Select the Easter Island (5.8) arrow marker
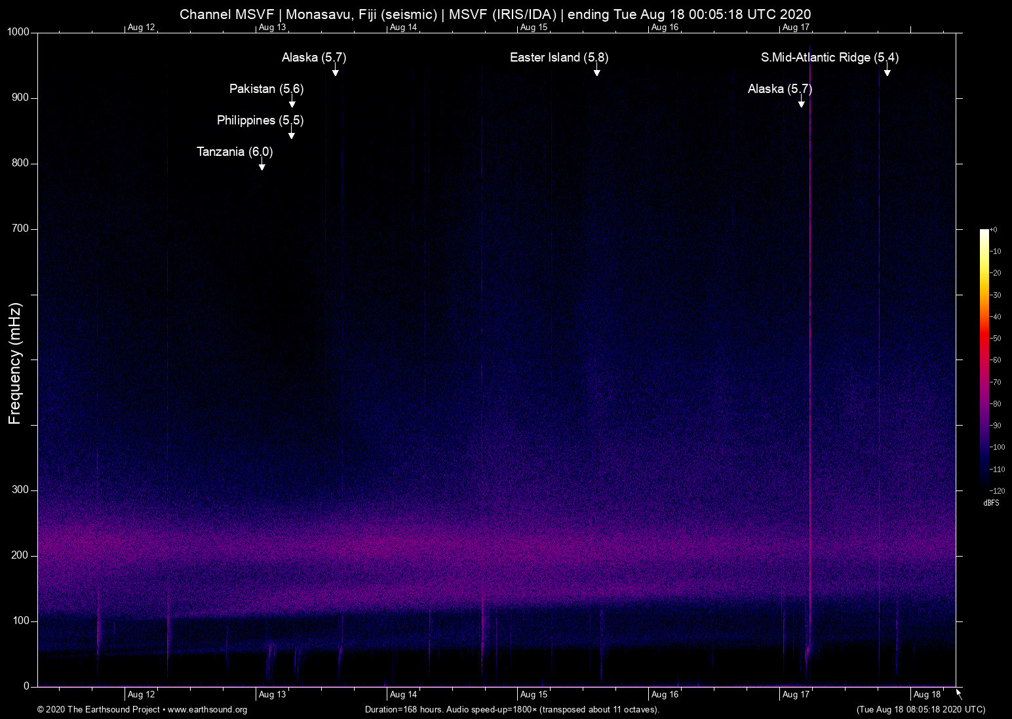Image resolution: width=1012 pixels, height=719 pixels. (x=597, y=72)
